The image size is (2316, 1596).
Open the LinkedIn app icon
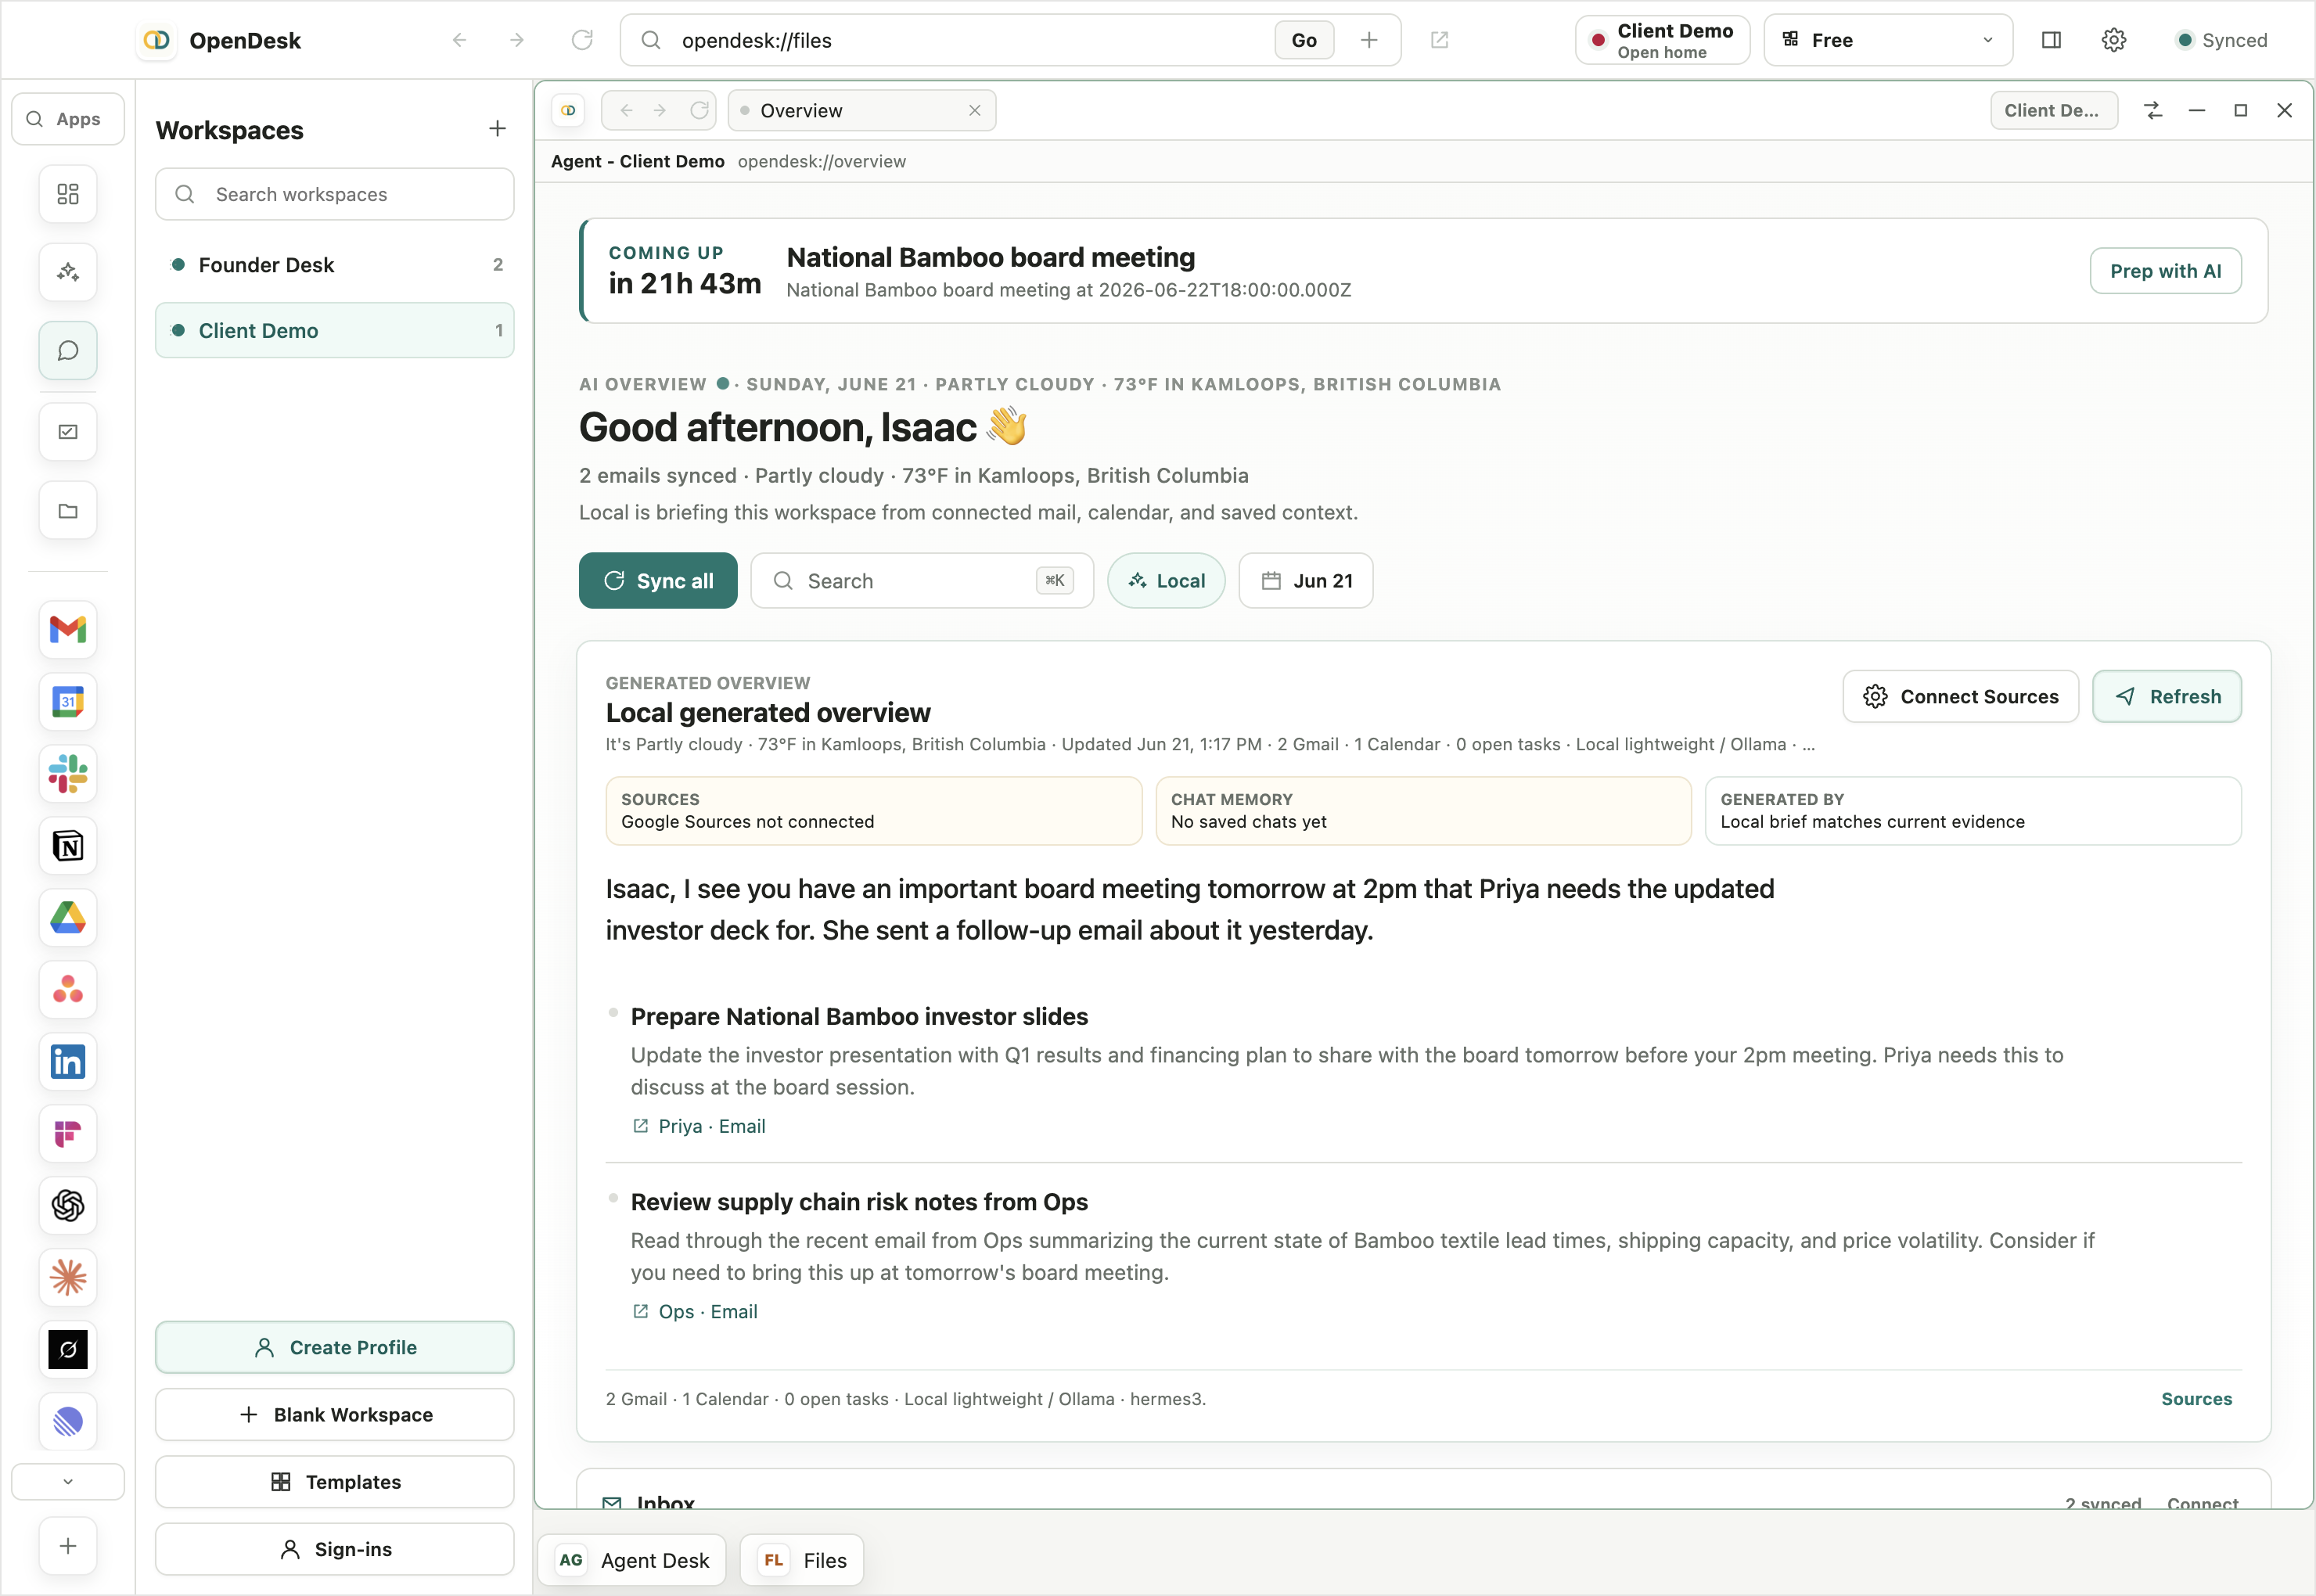(x=68, y=1062)
